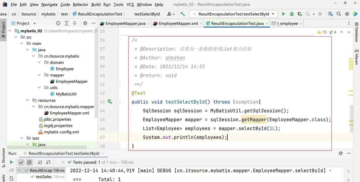The image size is (360, 182).
Task: Open the Navigate menu
Action: pyautogui.click(x=49, y=4)
